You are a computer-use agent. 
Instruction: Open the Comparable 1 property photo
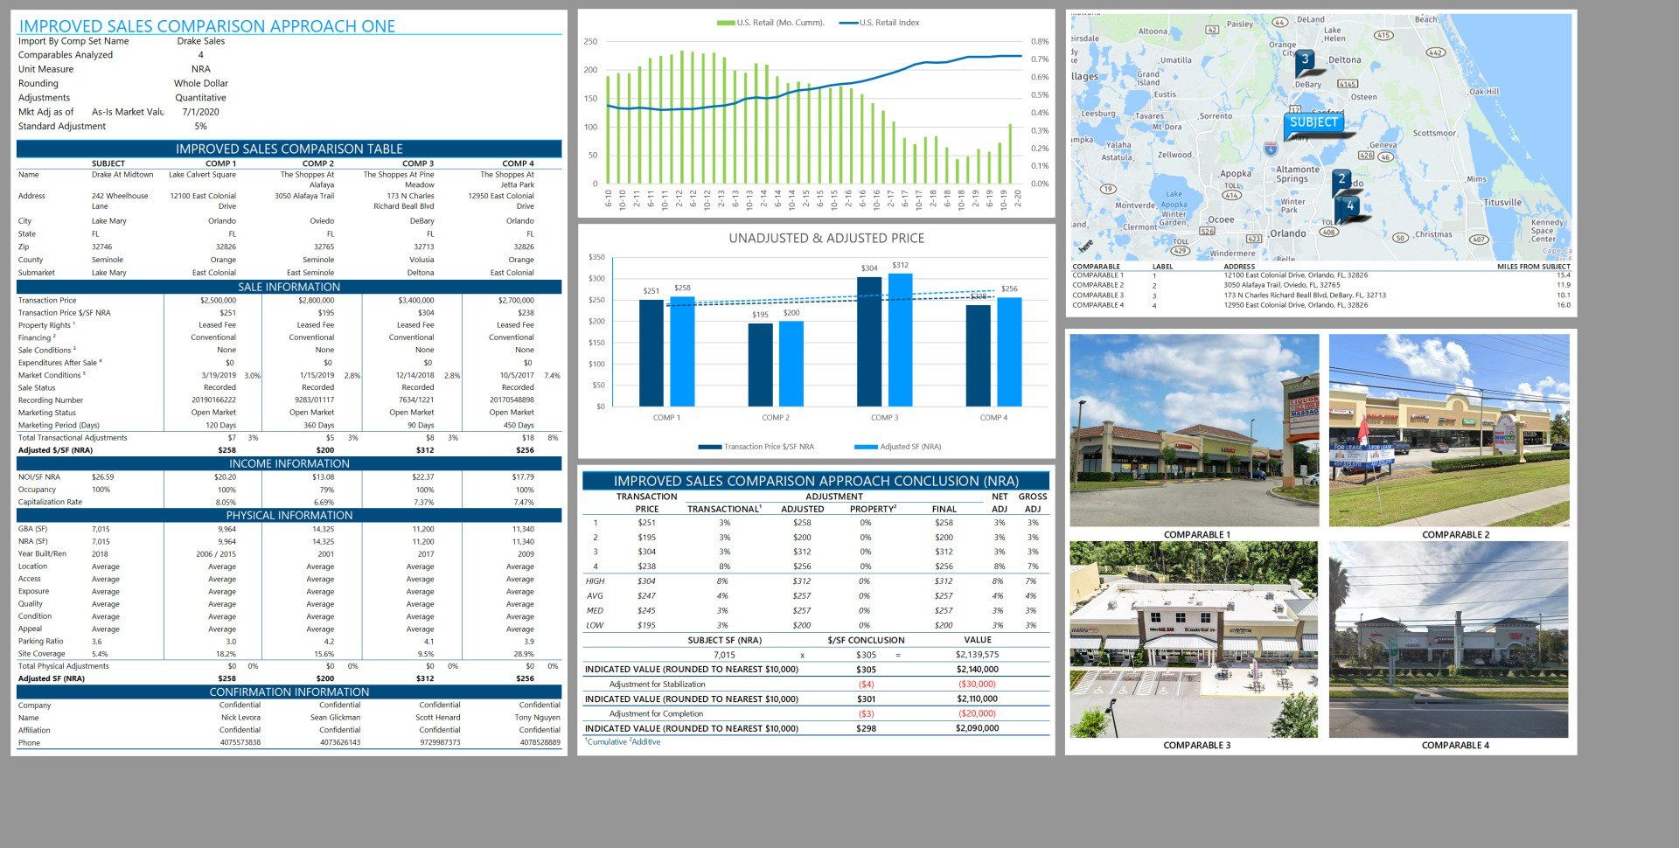tap(1194, 430)
